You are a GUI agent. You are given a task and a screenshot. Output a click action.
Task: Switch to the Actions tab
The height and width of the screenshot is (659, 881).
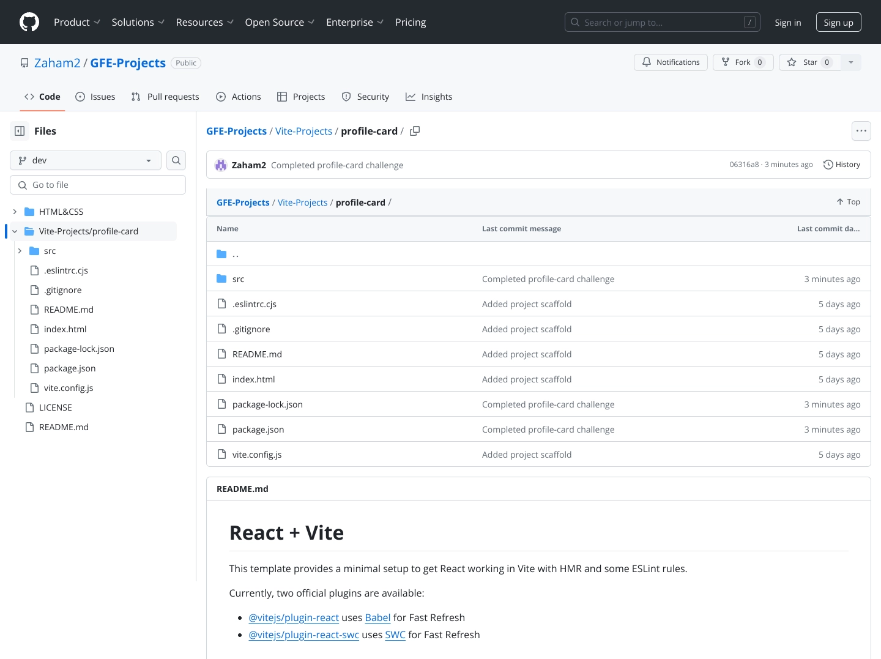[x=239, y=97]
